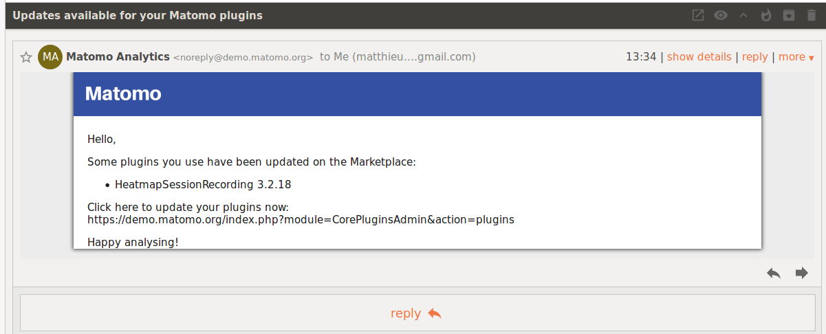Click the subject title Updates available for plugins
The image size is (826, 334).
pos(138,15)
